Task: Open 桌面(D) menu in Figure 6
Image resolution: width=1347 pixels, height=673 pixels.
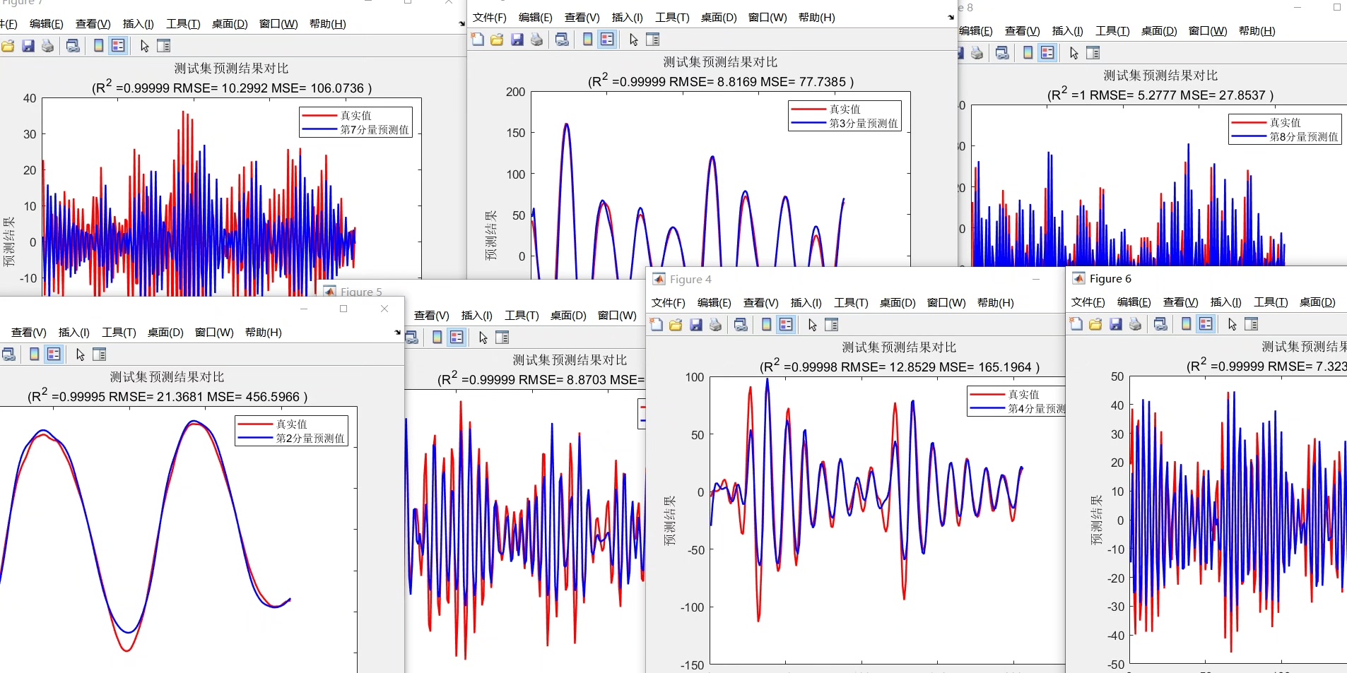Action: 1317,302
